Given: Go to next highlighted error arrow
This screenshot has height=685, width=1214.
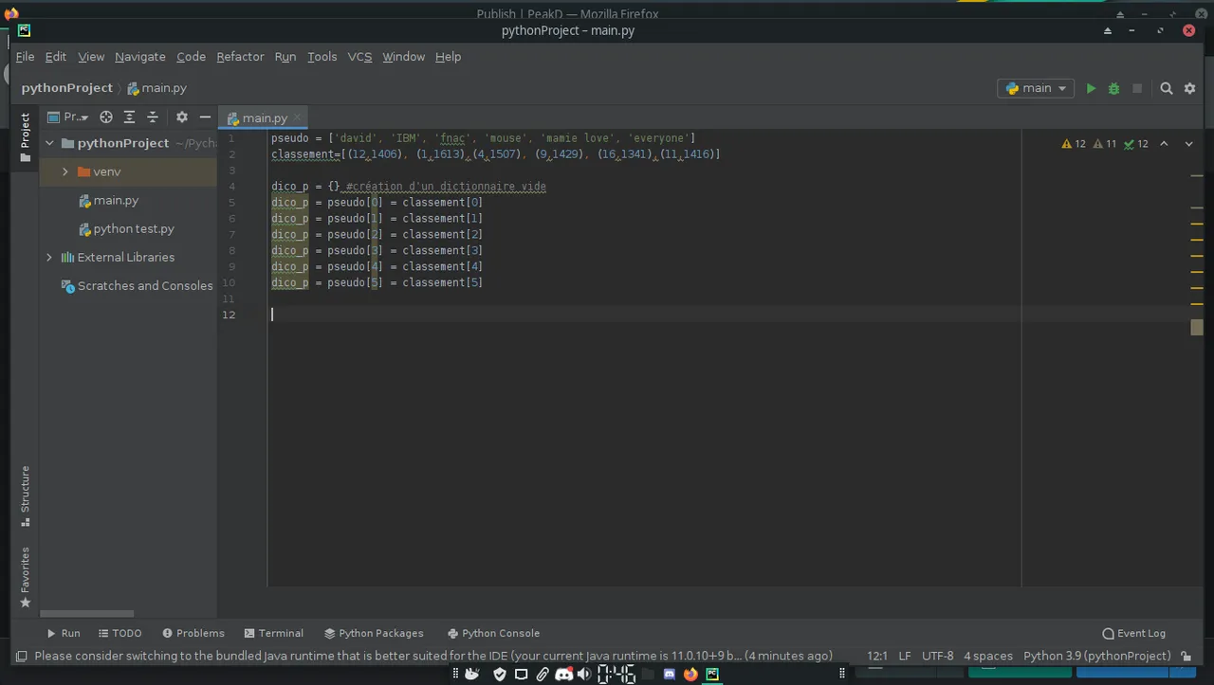Looking at the screenshot, I should click(1188, 144).
